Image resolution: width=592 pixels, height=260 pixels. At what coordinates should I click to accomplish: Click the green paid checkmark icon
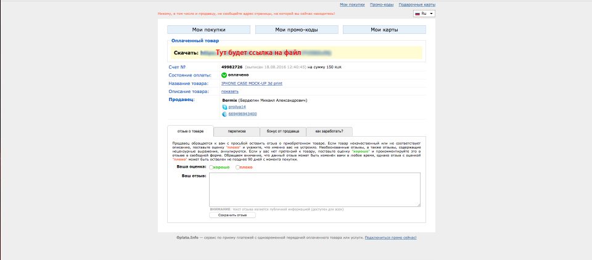224,75
